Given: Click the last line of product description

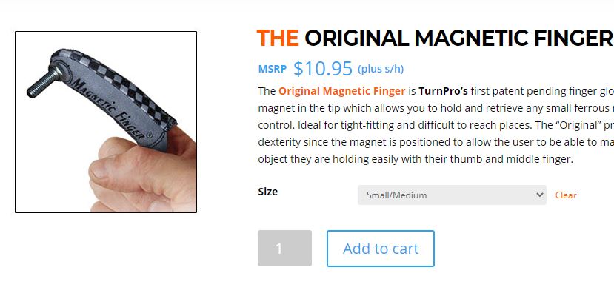Looking at the screenshot, I should tap(416, 159).
